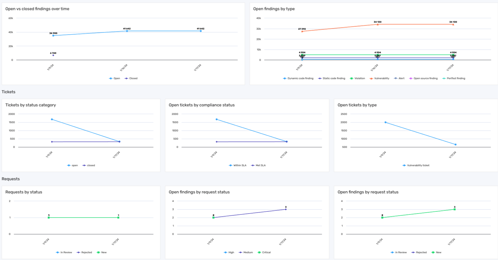Click the Requests section heading

(x=11, y=179)
